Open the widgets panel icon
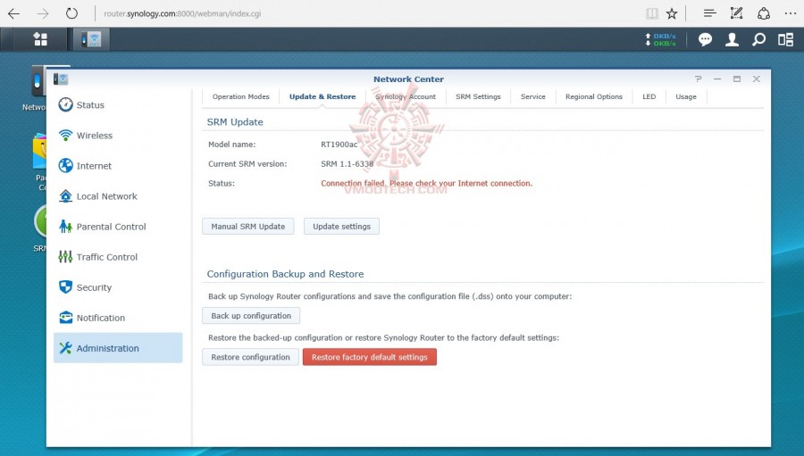 785,39
